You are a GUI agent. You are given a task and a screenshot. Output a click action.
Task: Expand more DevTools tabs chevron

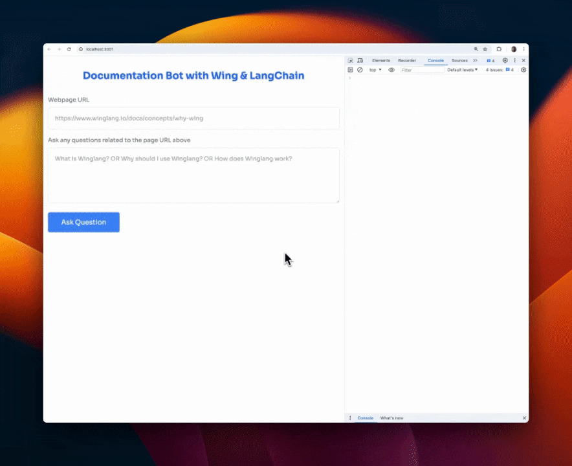point(475,61)
